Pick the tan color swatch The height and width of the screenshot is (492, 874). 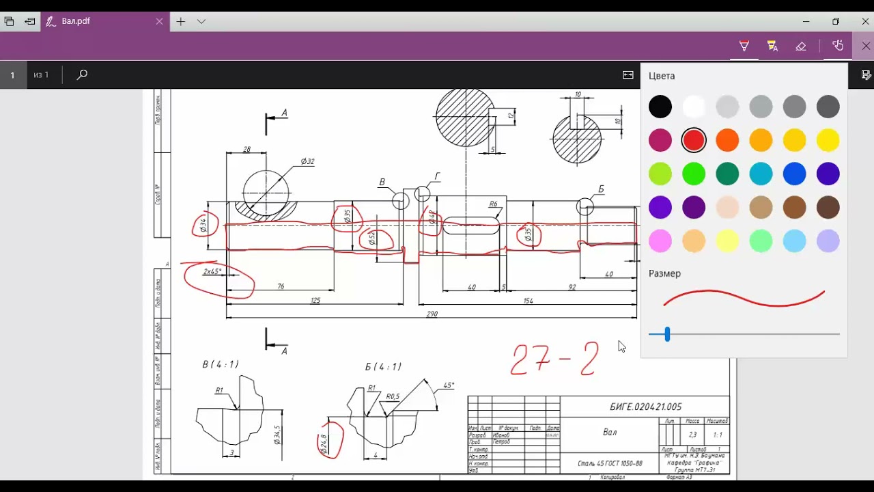coord(761,207)
